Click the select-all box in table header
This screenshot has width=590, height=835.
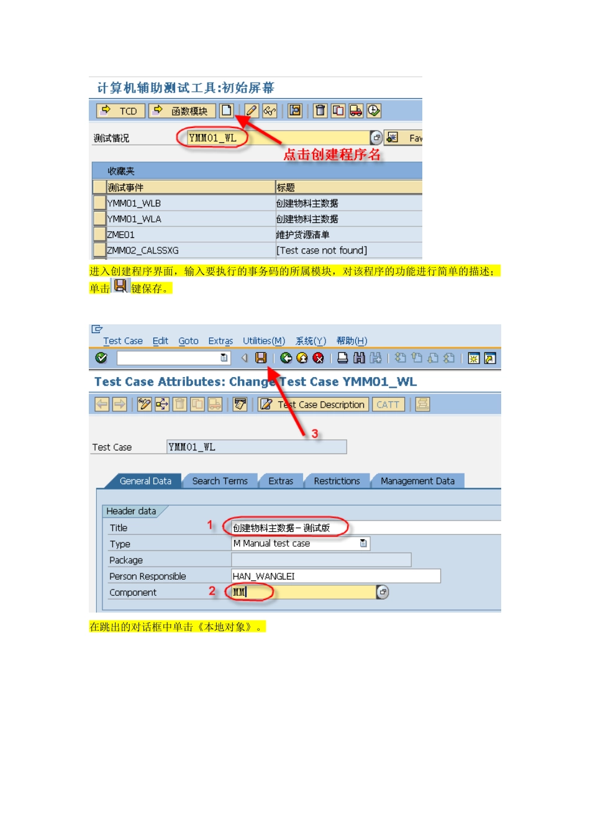point(99,187)
